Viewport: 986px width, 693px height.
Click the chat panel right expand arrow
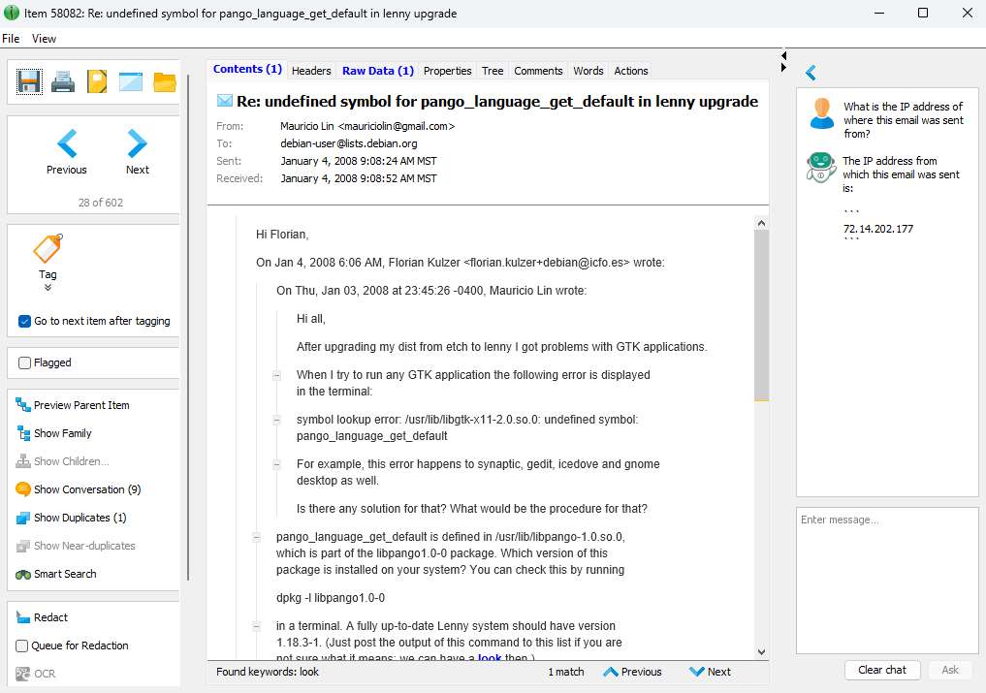pos(783,67)
